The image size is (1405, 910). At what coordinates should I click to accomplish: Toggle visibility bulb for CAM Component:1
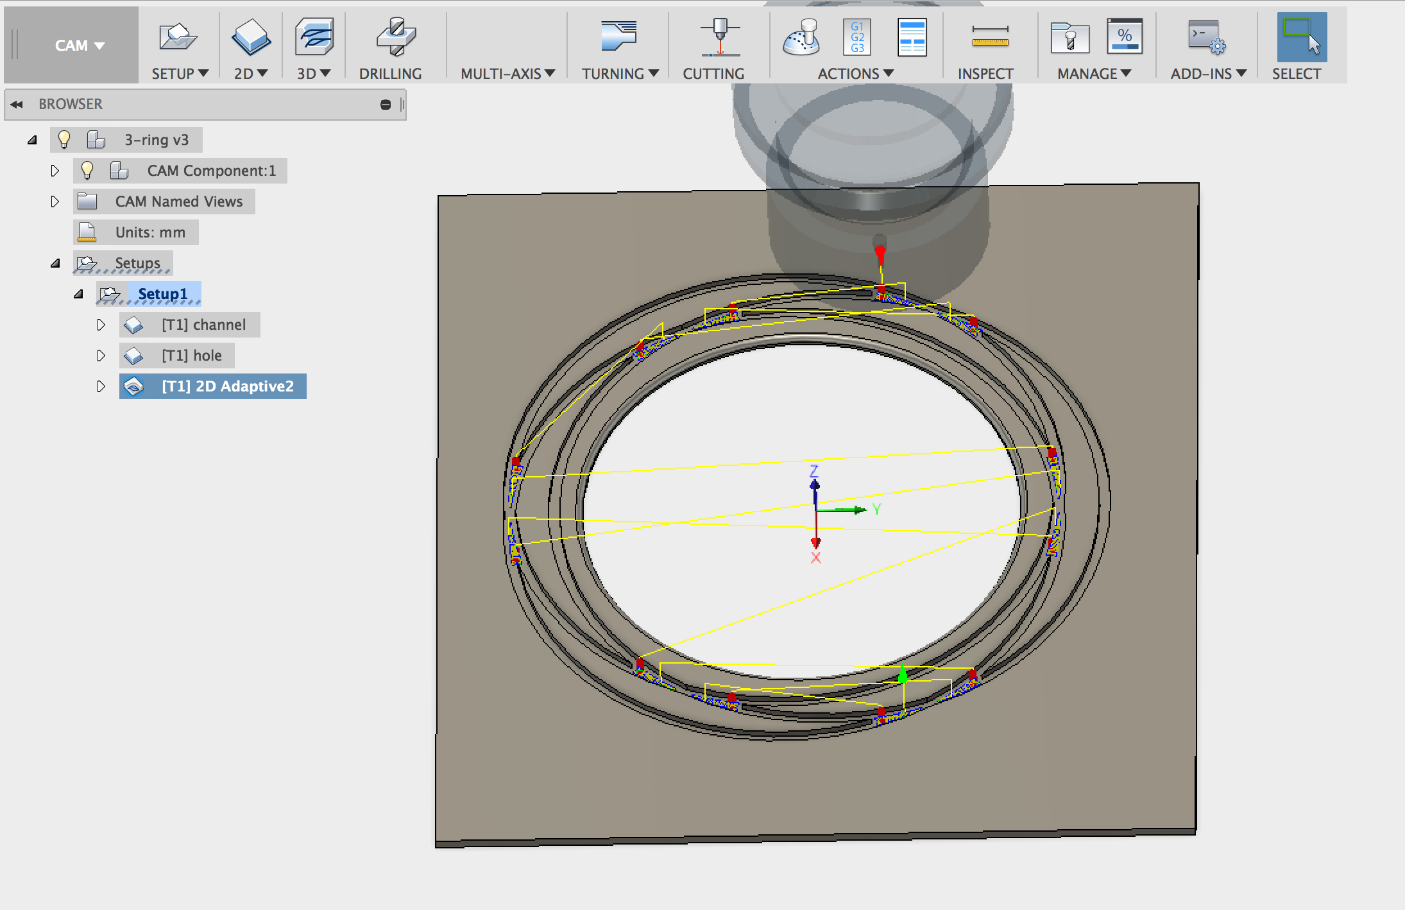pos(87,170)
